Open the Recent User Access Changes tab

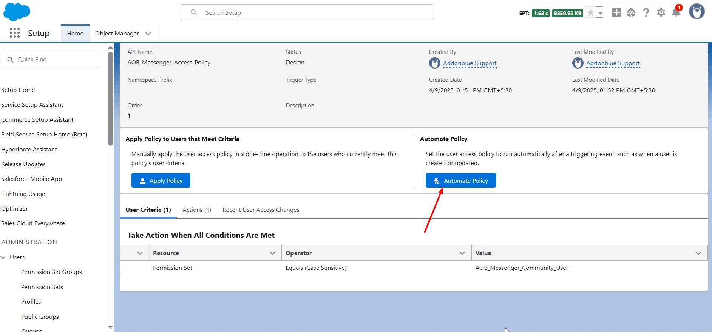[261, 210]
